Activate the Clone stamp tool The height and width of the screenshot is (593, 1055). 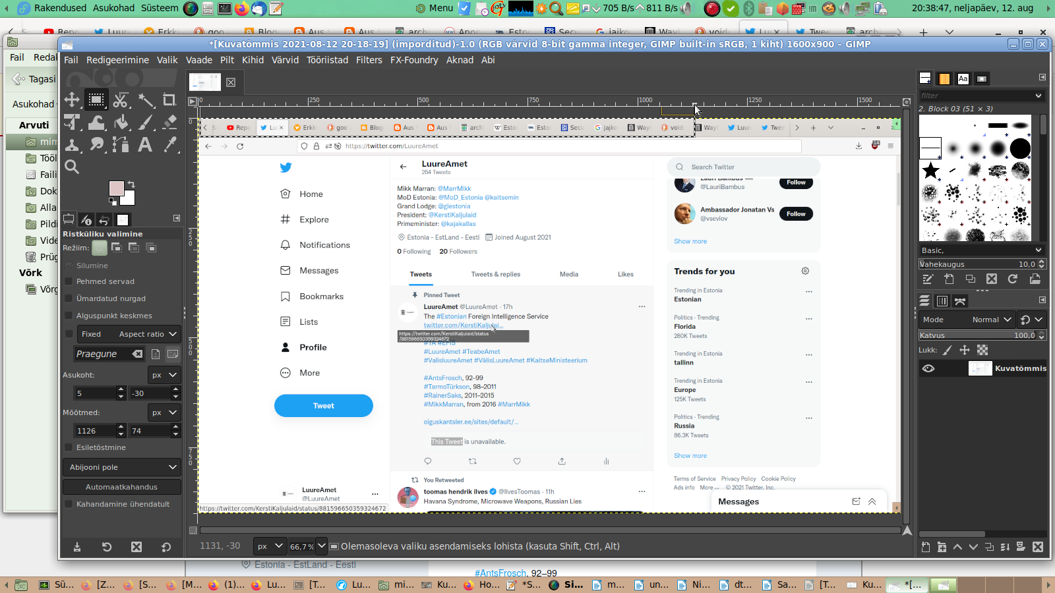(x=72, y=144)
